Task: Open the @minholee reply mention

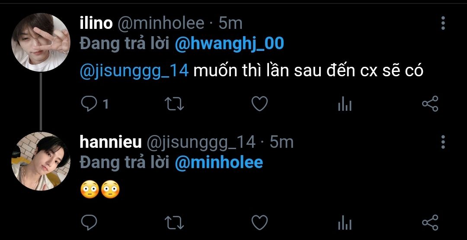Action: [219, 163]
